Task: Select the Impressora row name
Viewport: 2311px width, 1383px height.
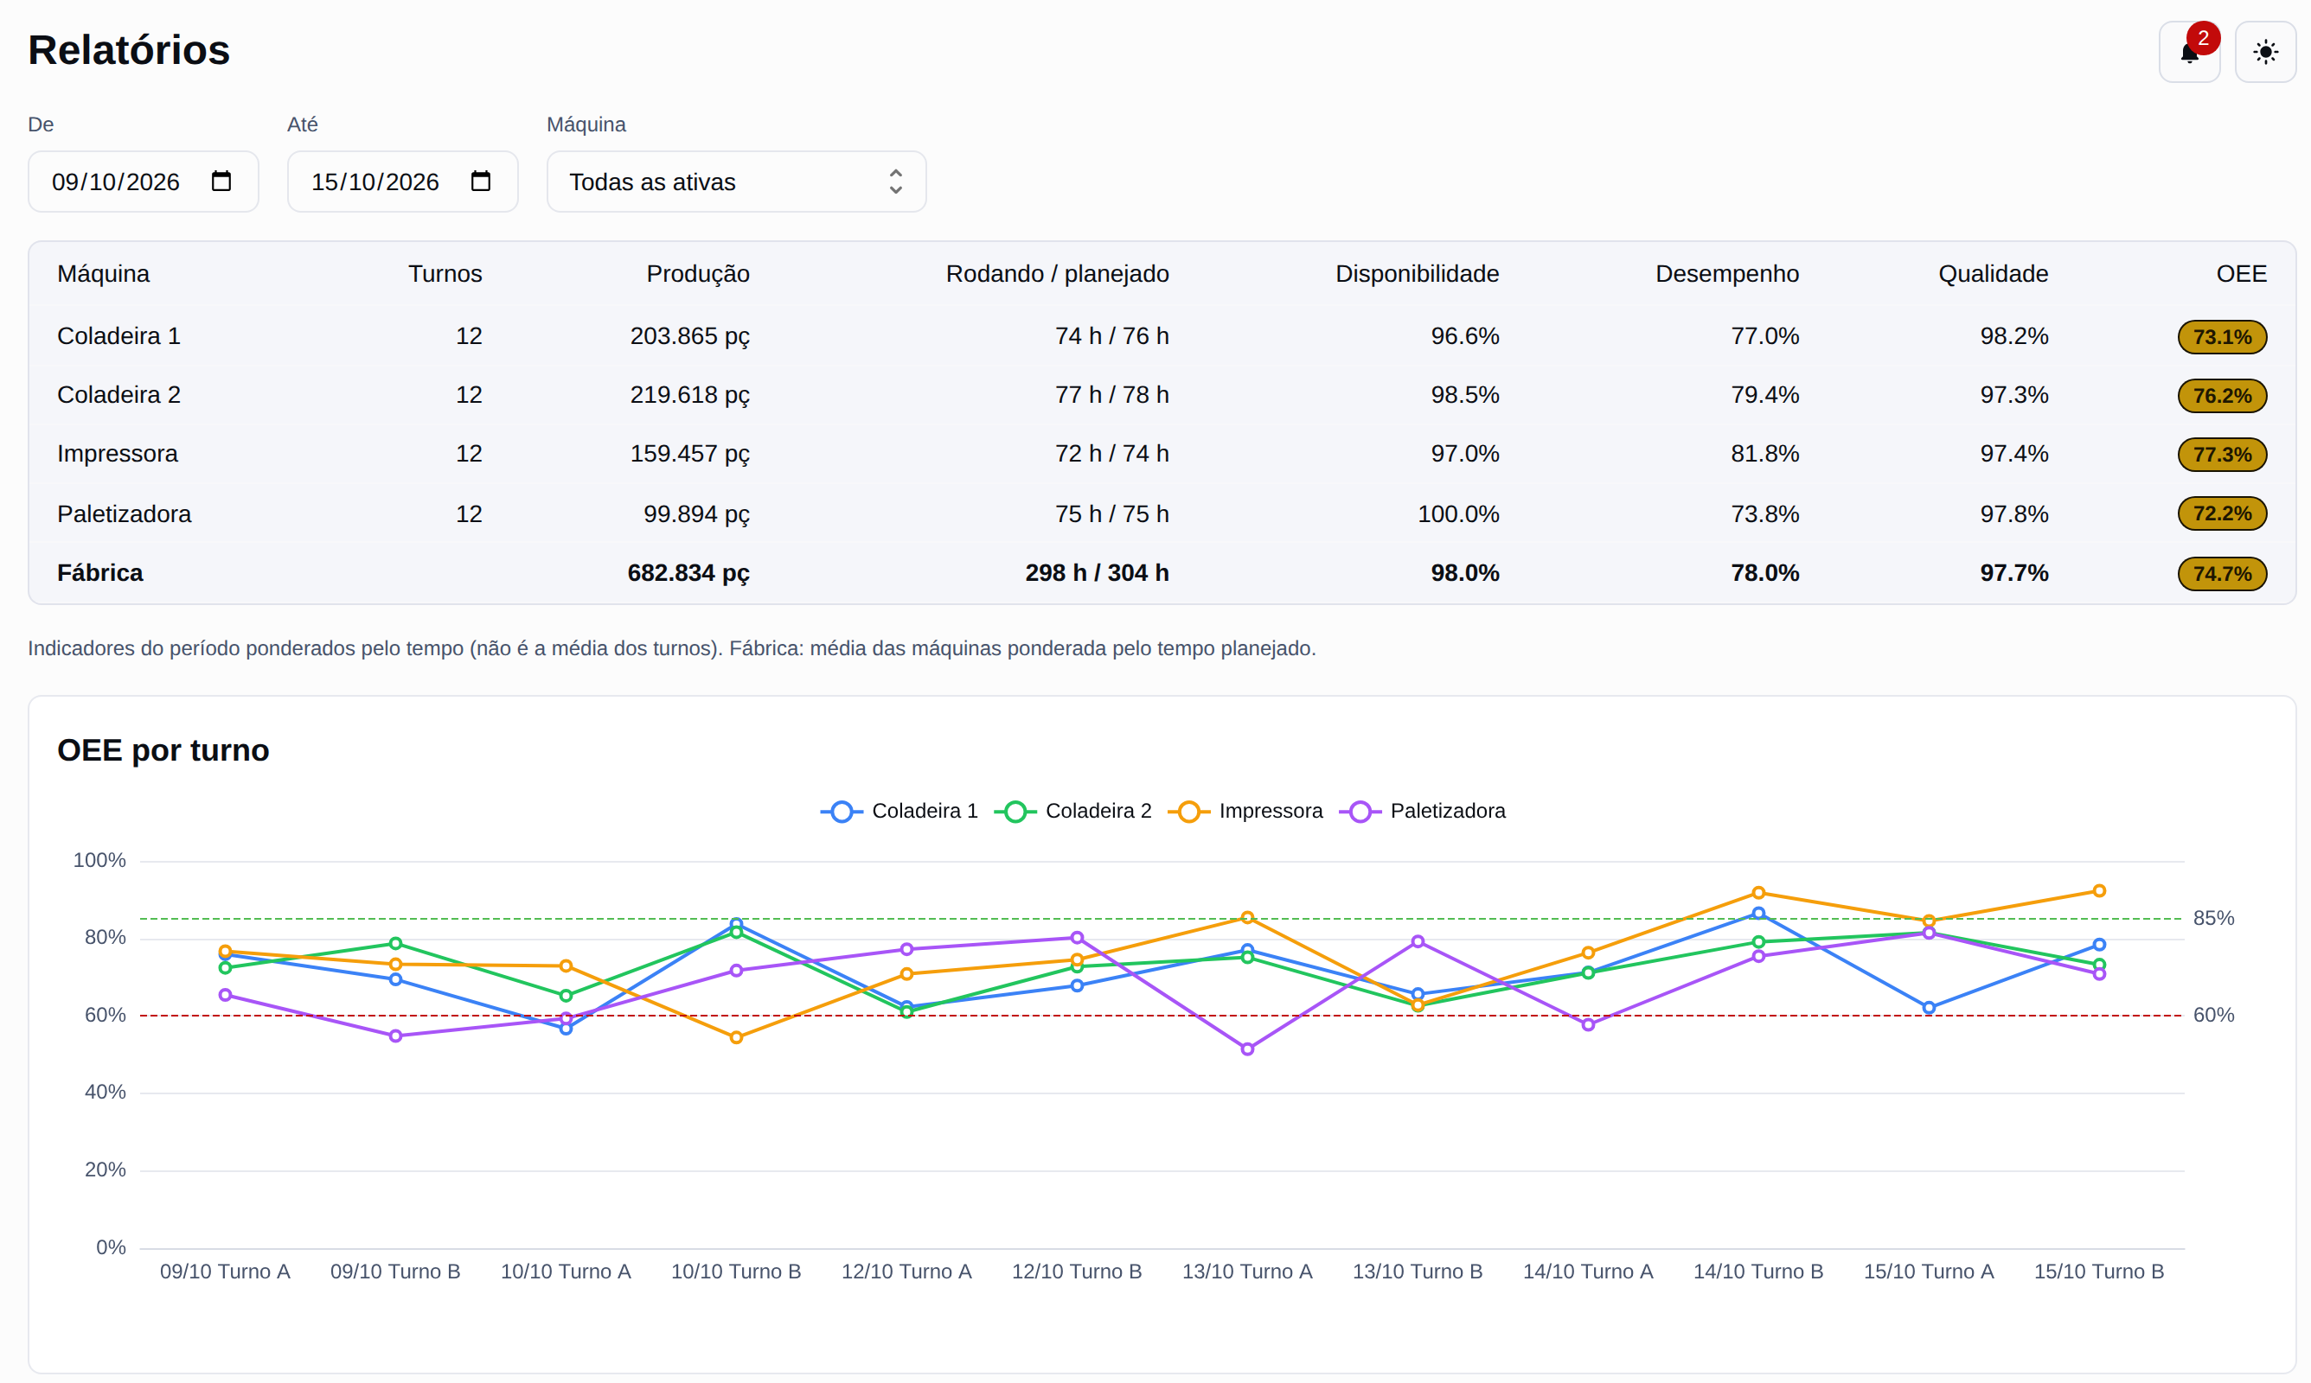Action: [117, 453]
